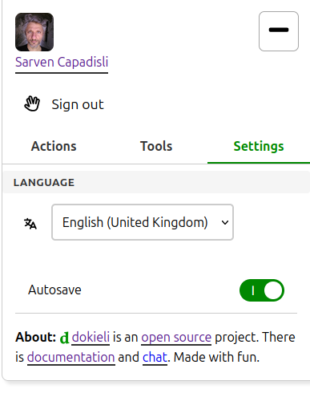Click the waving hand sign-out icon
Viewport: 310px width, 393px height.
(32, 103)
